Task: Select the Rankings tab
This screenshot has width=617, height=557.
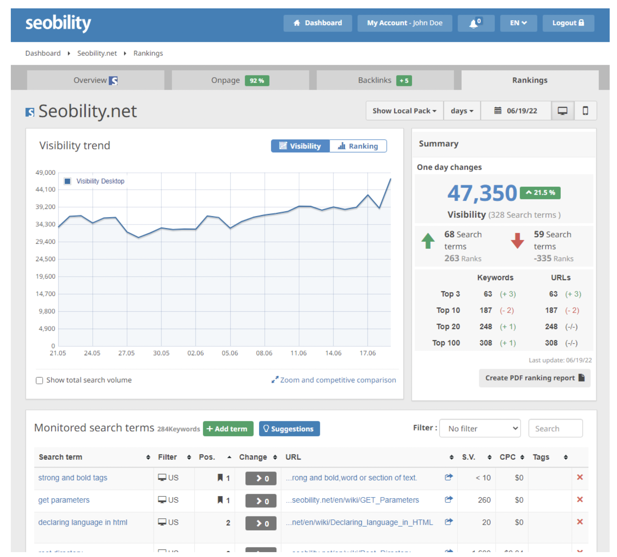Action: [x=530, y=80]
